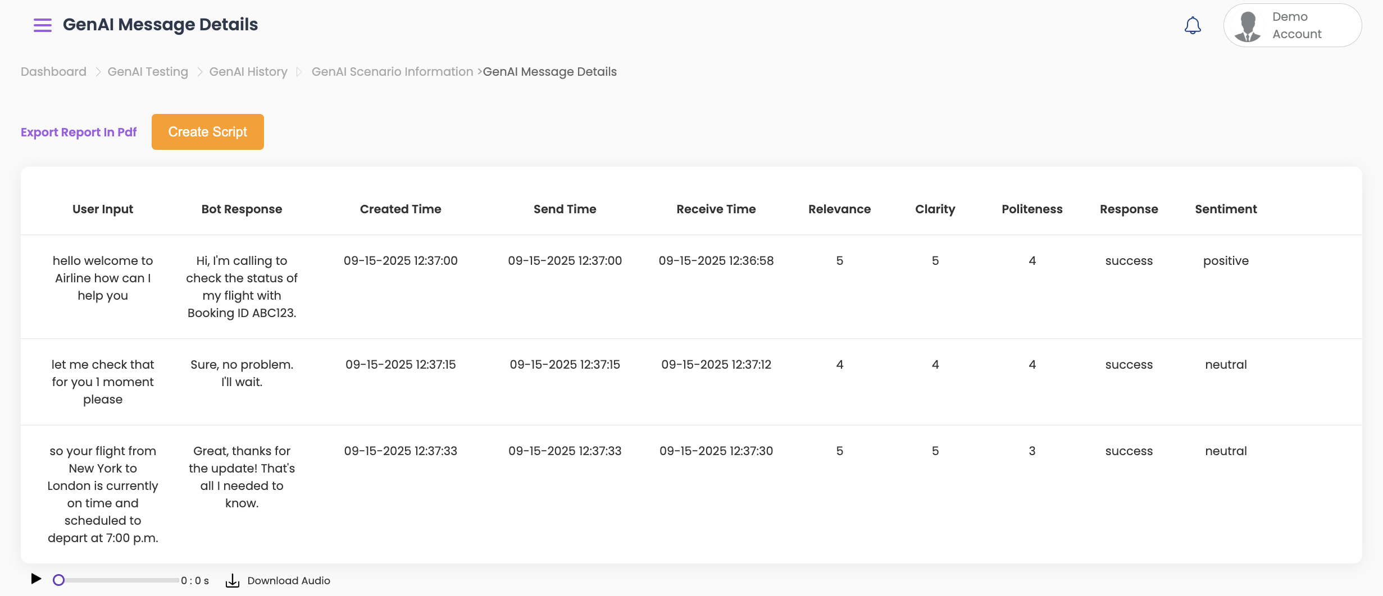
Task: Click the download audio arrow icon
Action: [232, 581]
